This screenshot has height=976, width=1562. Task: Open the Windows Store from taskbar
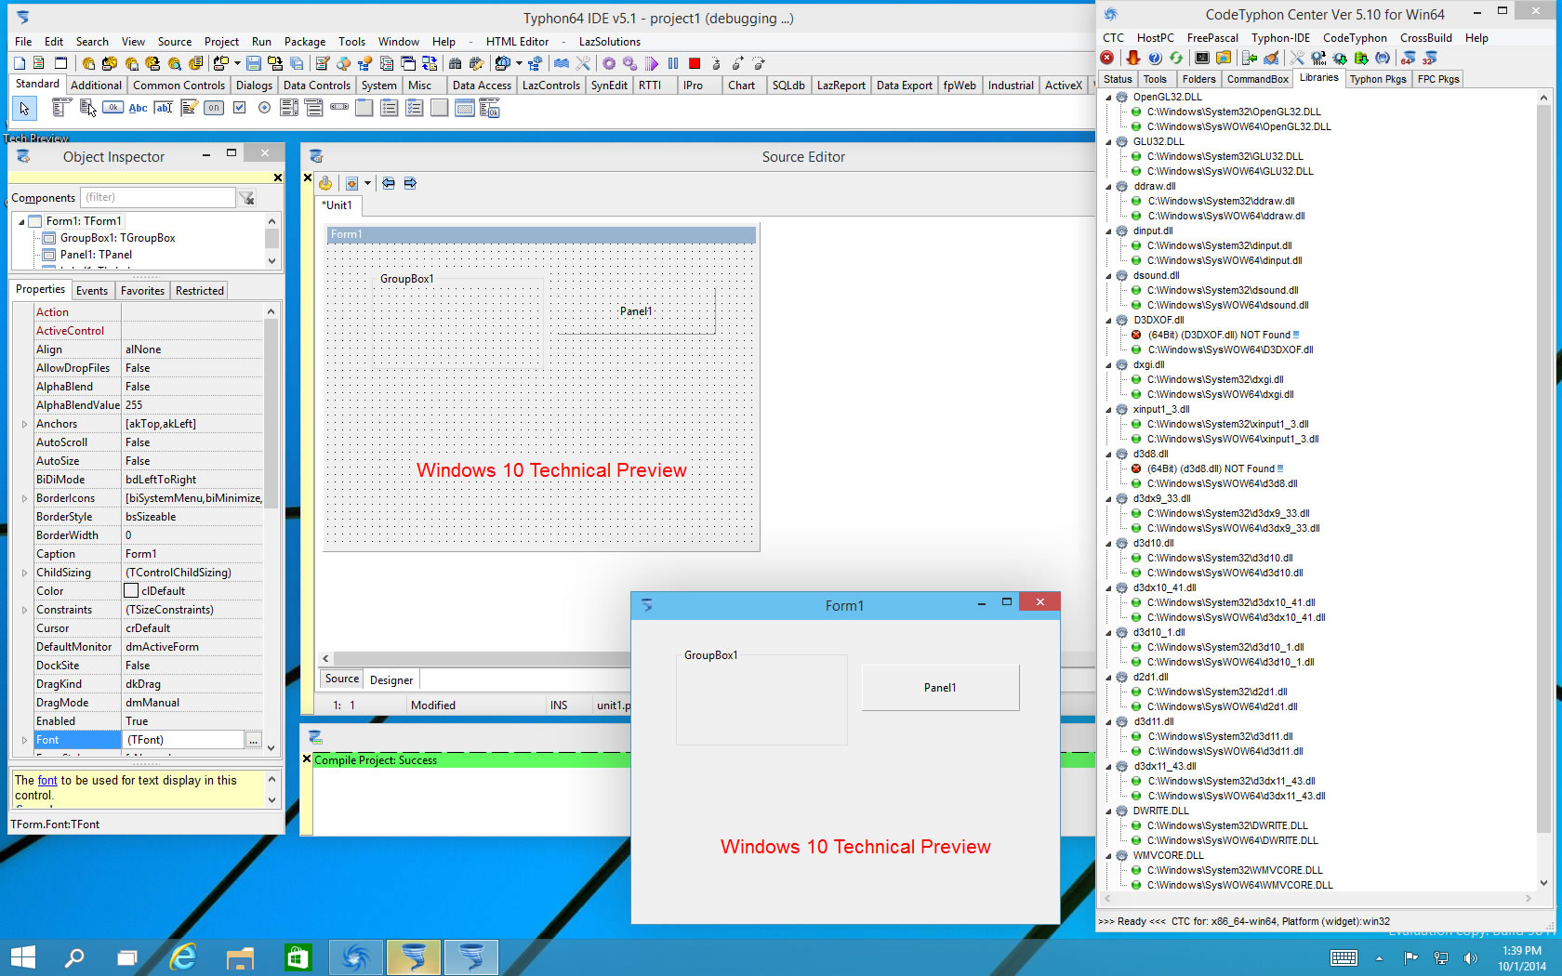(x=298, y=957)
